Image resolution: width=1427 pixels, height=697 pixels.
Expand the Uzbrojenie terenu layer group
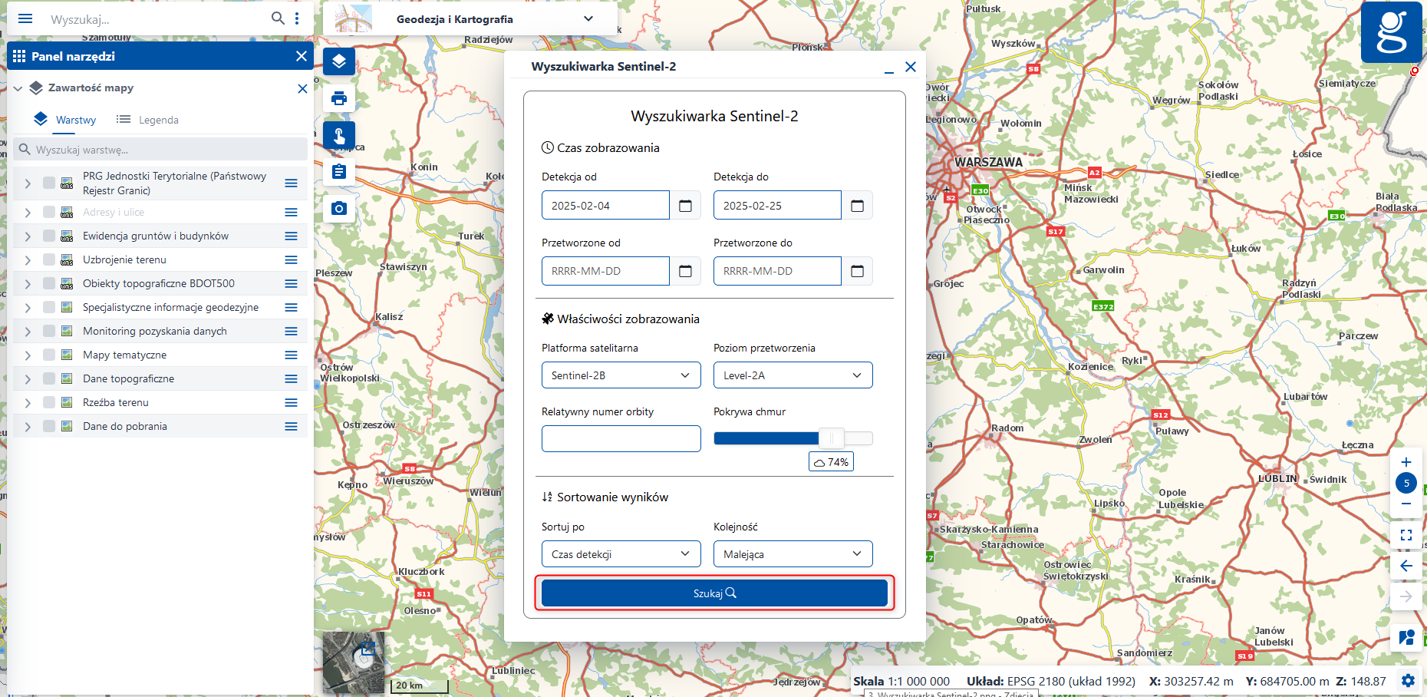(x=28, y=260)
